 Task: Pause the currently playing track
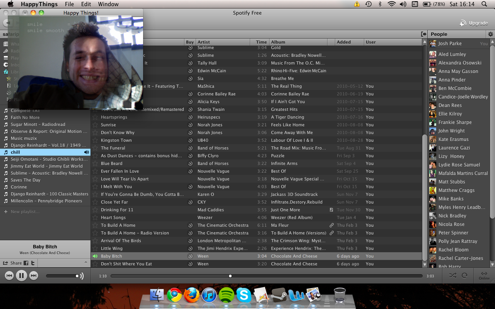click(21, 275)
